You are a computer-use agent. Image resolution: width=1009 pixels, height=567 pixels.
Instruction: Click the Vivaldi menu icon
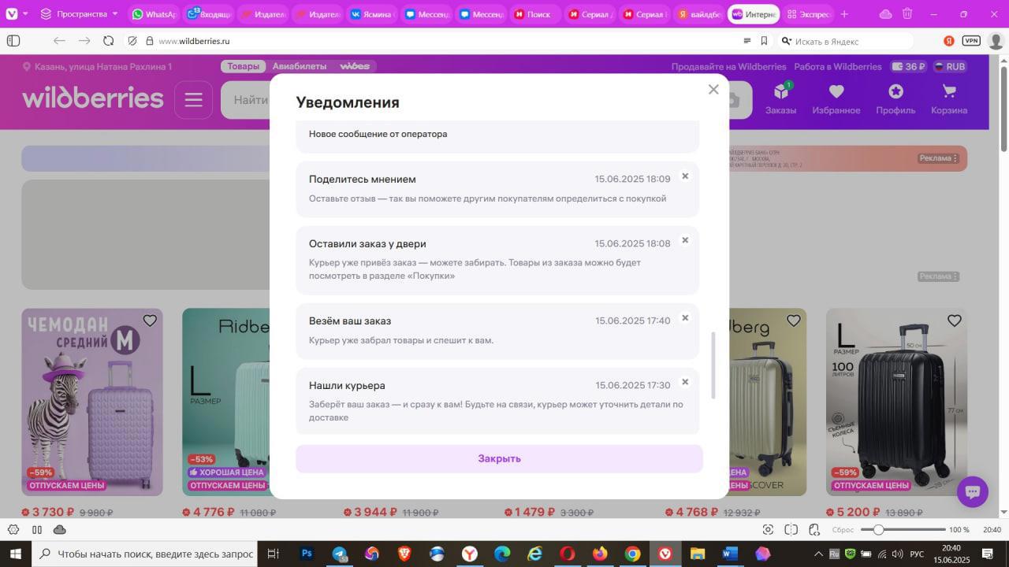coord(12,13)
